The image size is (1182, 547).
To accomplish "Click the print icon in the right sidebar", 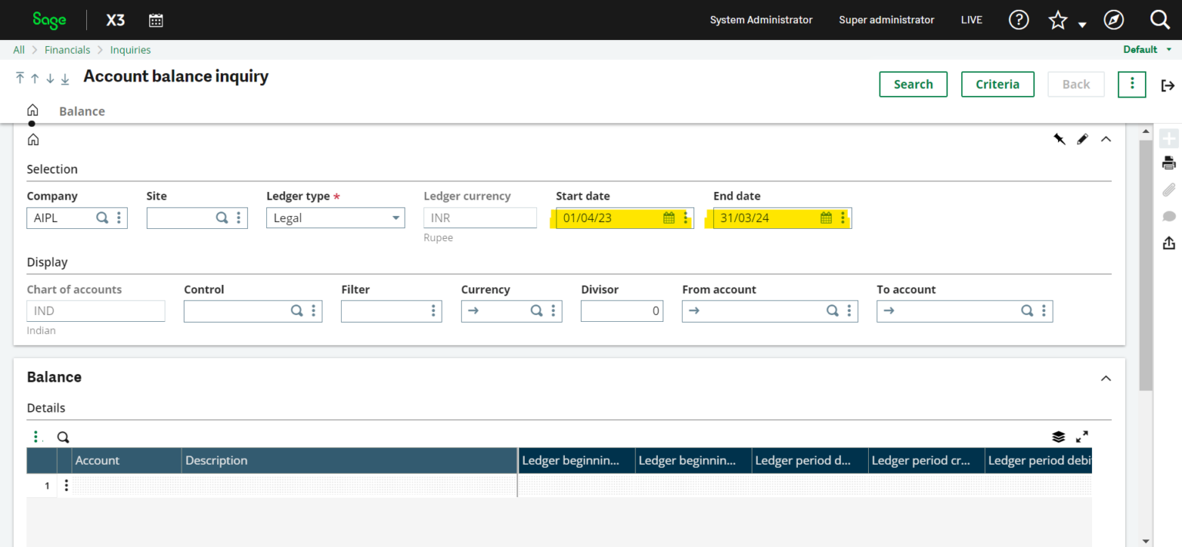I will pos(1169,162).
